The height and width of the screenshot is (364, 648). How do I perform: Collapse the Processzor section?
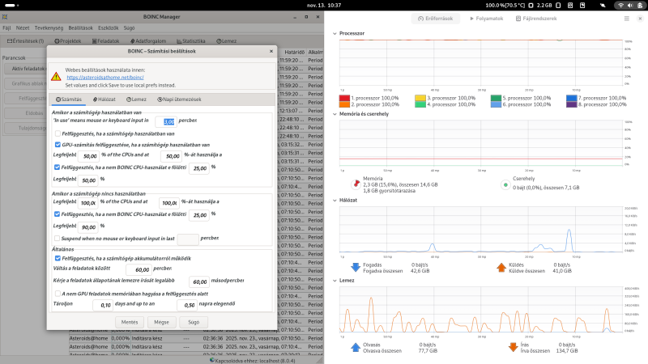pyautogui.click(x=335, y=33)
